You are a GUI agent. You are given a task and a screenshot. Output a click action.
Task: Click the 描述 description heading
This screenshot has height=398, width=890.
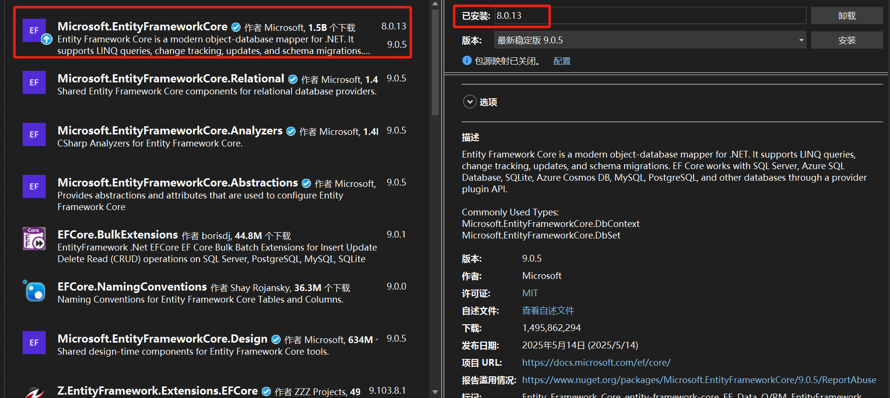pos(471,137)
